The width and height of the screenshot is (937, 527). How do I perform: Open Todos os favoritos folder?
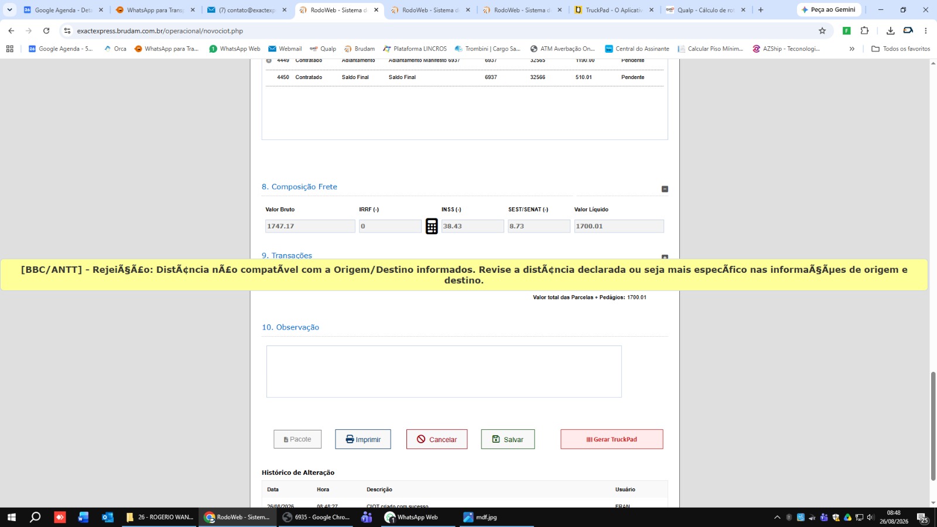(901, 49)
